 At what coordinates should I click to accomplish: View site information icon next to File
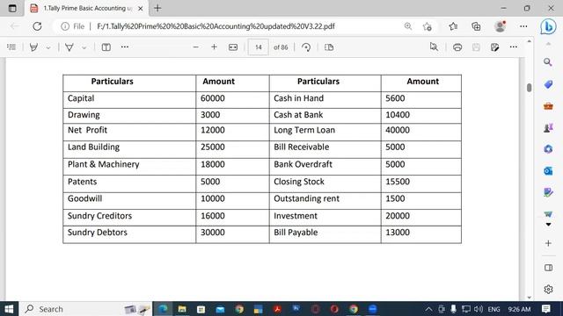point(65,26)
